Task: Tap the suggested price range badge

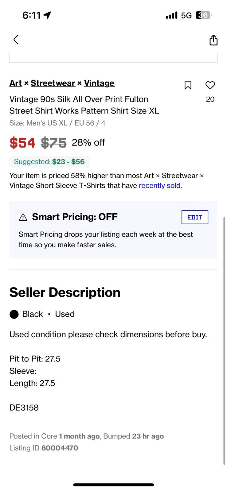Action: (x=49, y=162)
